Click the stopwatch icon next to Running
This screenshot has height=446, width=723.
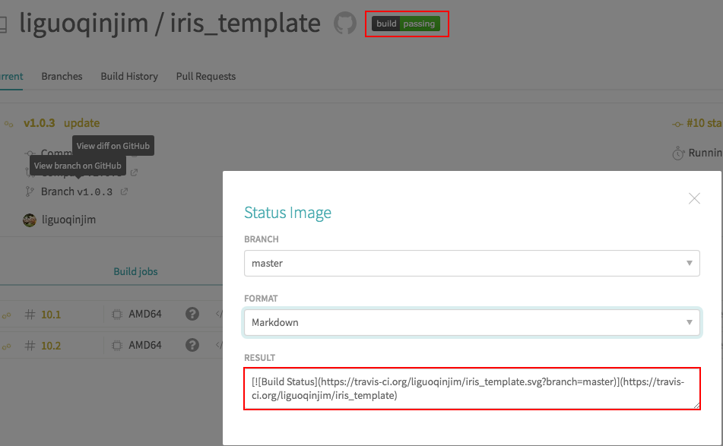click(x=678, y=153)
